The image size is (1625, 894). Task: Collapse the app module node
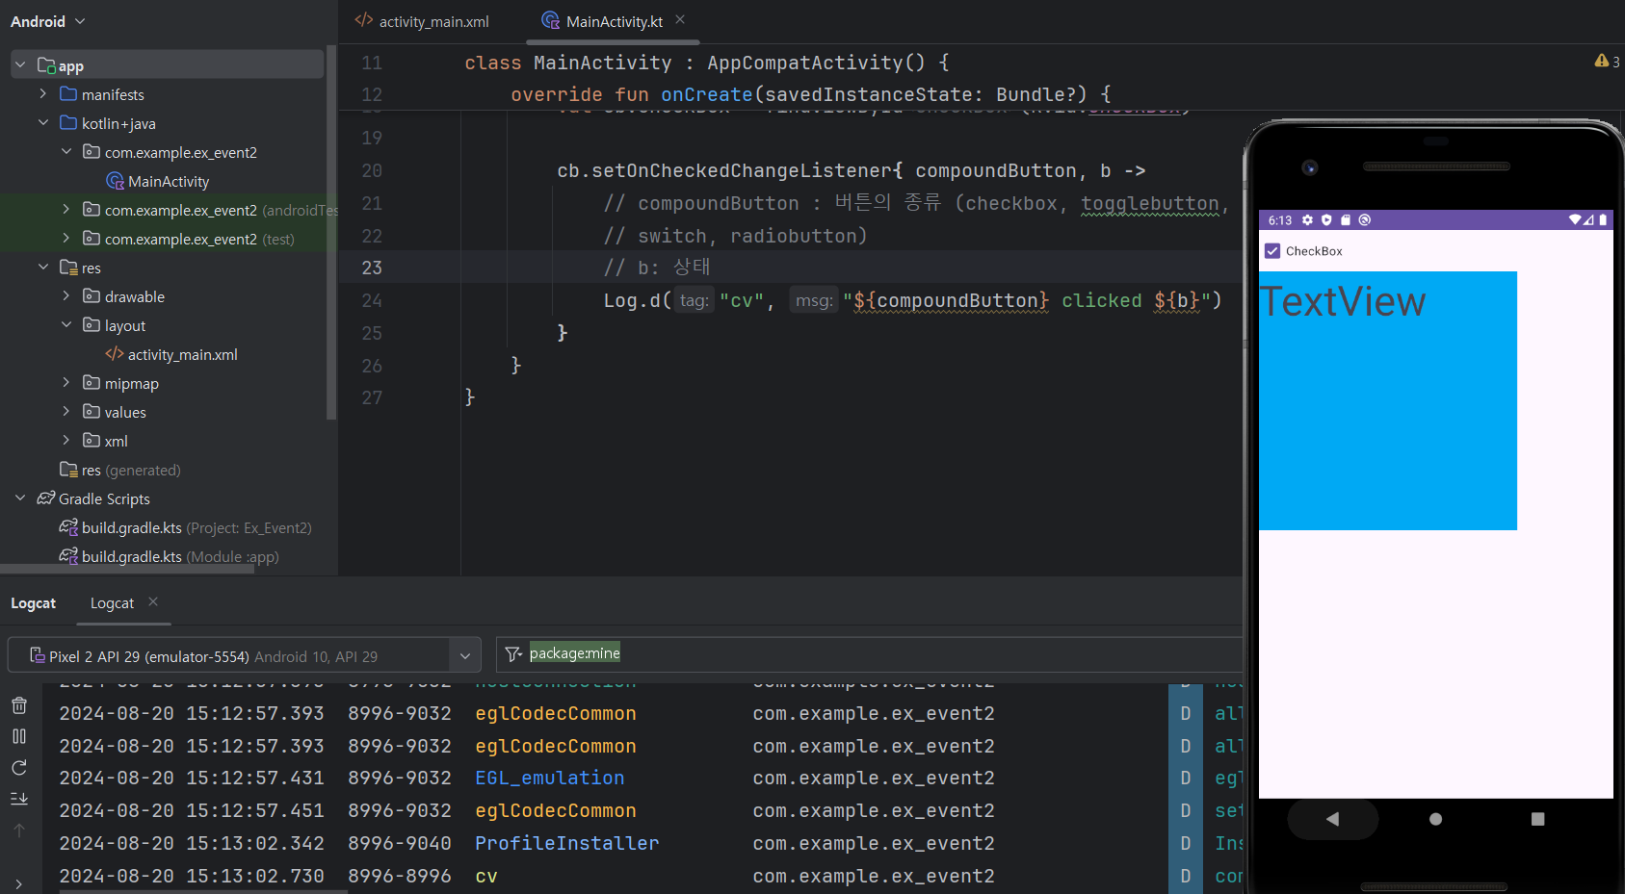(x=20, y=65)
